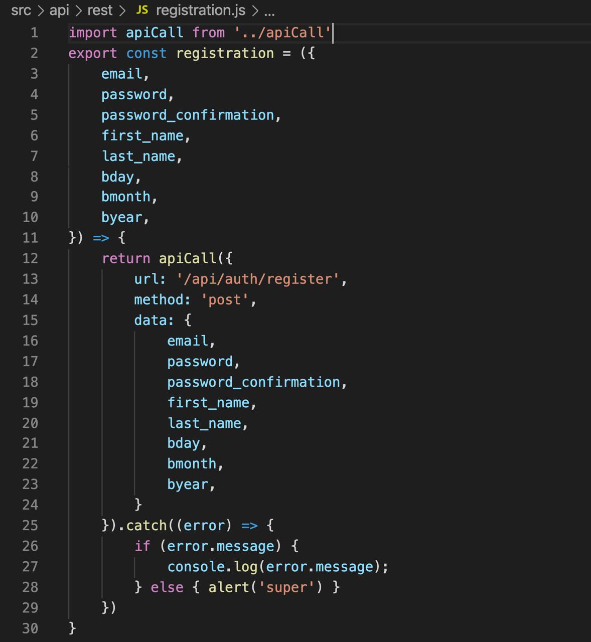This screenshot has width=591, height=642.
Task: Click 'password_confirmation' on line 18
Action: coord(253,382)
